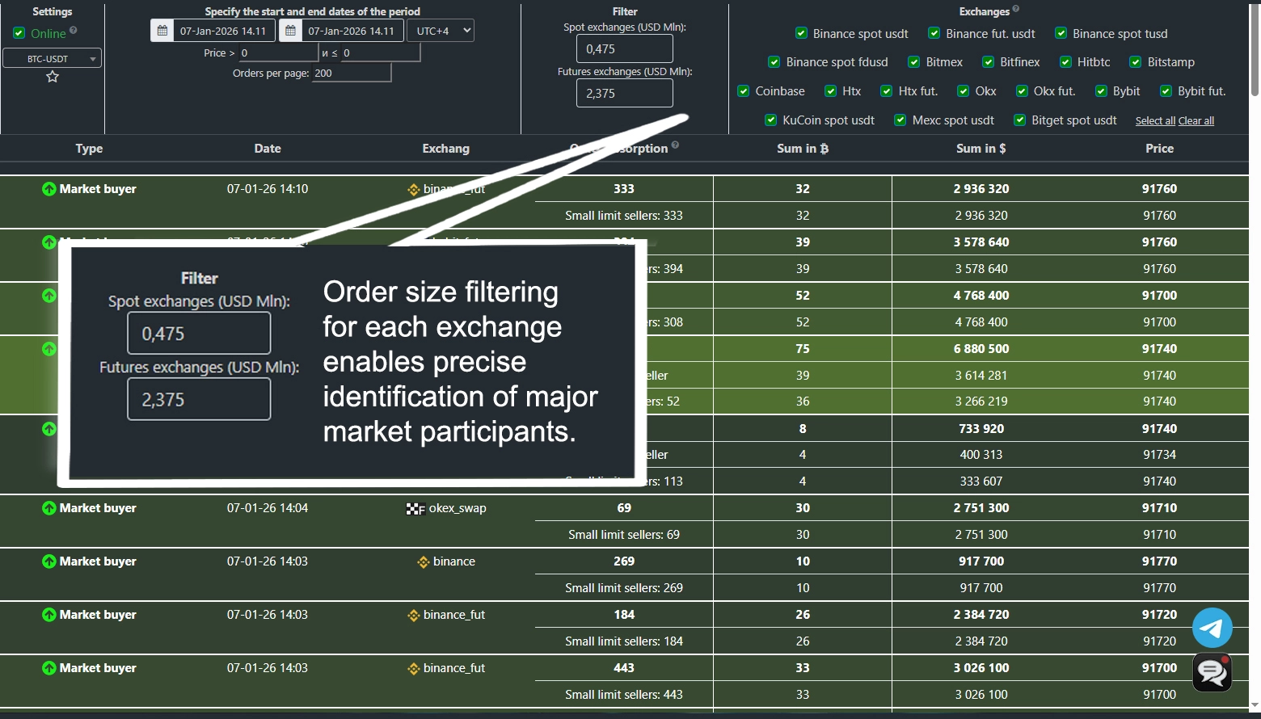Image resolution: width=1261 pixels, height=719 pixels.
Task: Click the Select all exchanges link
Action: [1154, 121]
